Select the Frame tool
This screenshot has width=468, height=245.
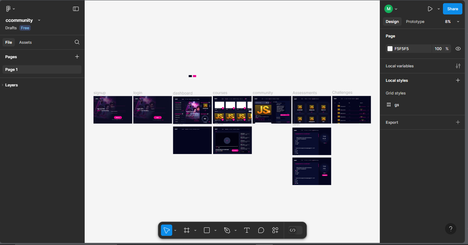tap(187, 230)
